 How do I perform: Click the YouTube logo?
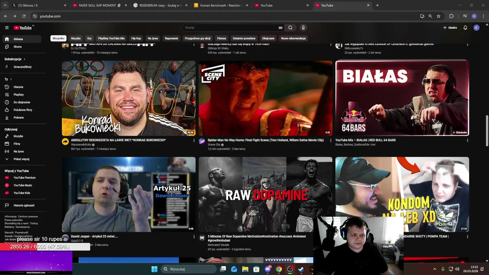pyautogui.click(x=23, y=27)
